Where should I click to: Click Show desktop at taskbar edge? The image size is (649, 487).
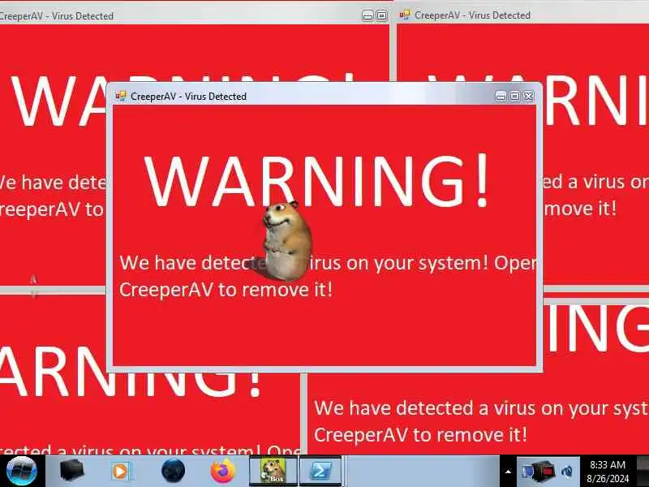(x=643, y=472)
